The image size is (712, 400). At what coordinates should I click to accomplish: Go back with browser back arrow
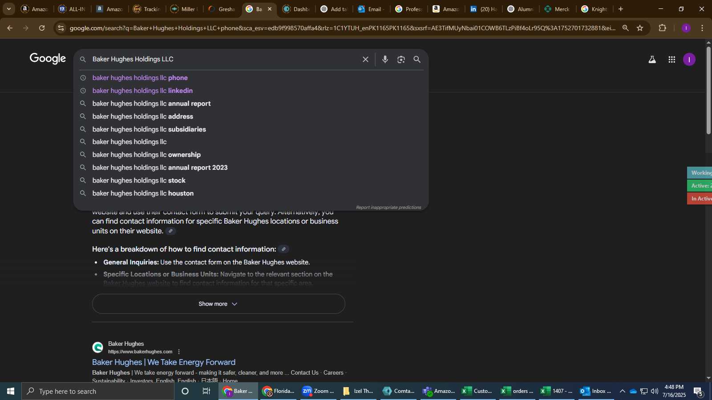point(10,28)
